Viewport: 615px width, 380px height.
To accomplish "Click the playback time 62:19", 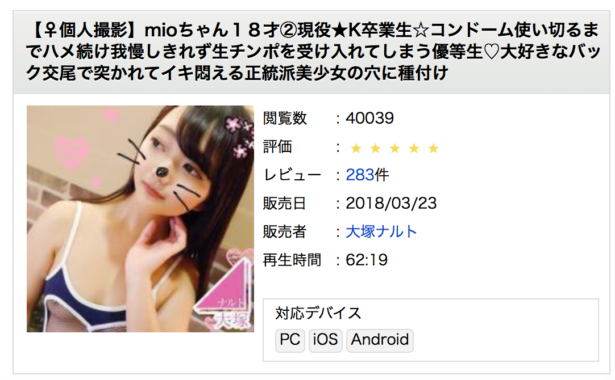I will (367, 260).
